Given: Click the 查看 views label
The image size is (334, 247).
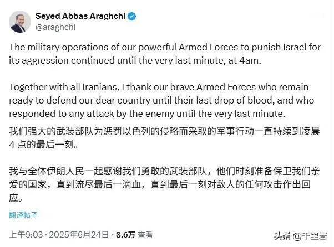Looking at the screenshot, I should (145, 235).
